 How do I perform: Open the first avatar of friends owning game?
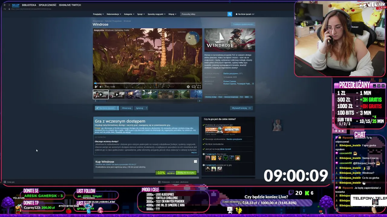click(208, 169)
